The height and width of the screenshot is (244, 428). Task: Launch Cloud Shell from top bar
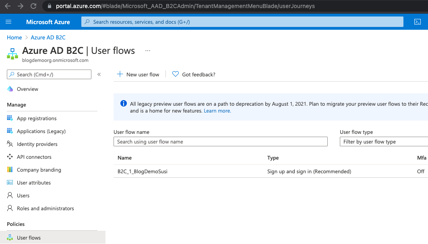click(417, 22)
